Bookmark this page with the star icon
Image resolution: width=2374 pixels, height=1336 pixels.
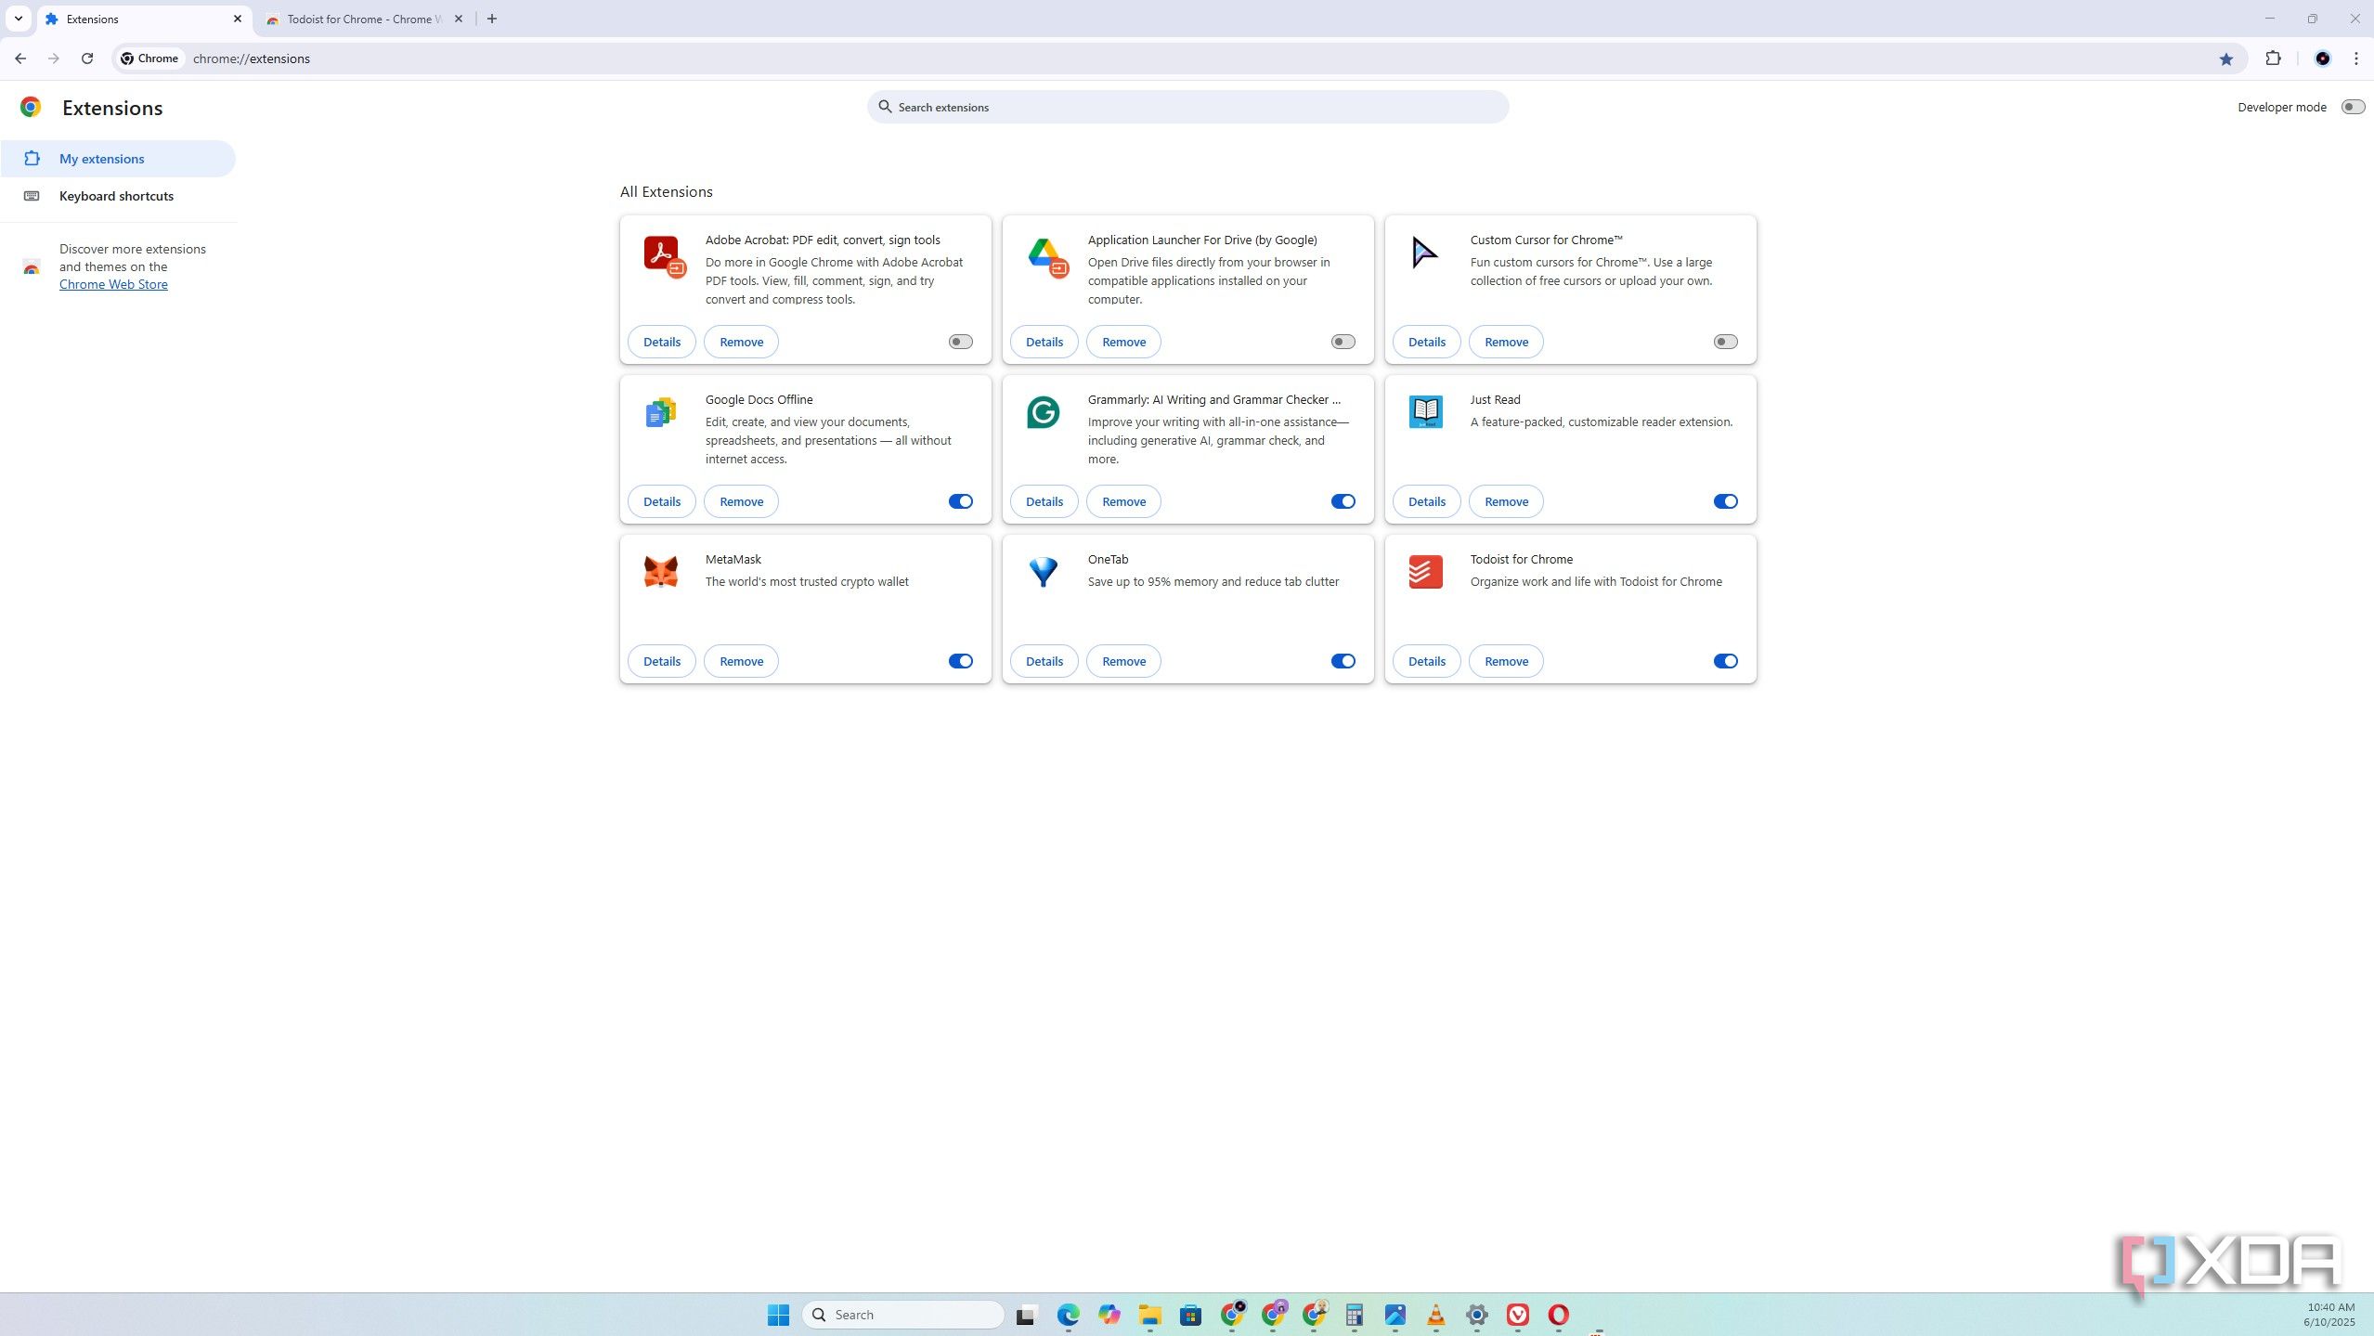click(x=2225, y=58)
